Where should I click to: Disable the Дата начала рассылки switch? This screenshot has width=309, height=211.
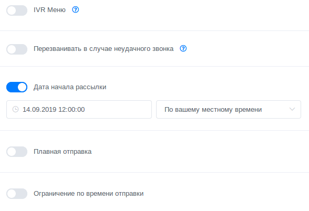(x=17, y=87)
